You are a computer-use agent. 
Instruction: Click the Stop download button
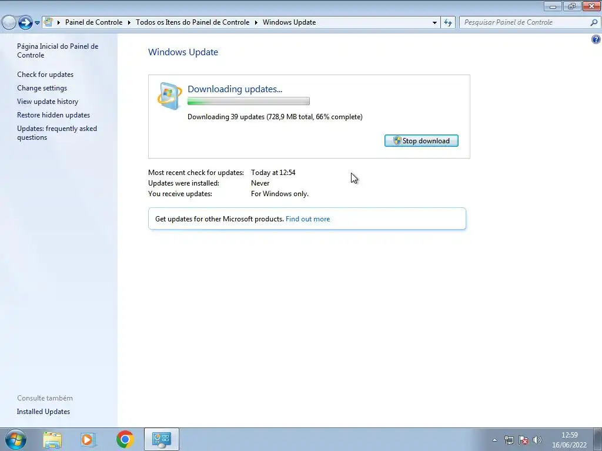421,141
